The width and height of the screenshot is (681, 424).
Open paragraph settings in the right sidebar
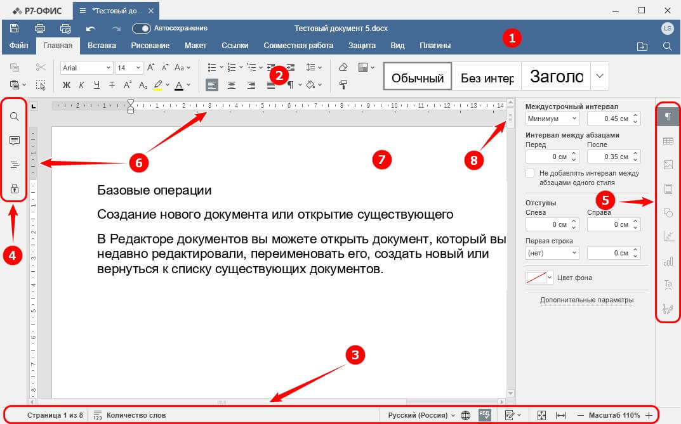click(668, 116)
